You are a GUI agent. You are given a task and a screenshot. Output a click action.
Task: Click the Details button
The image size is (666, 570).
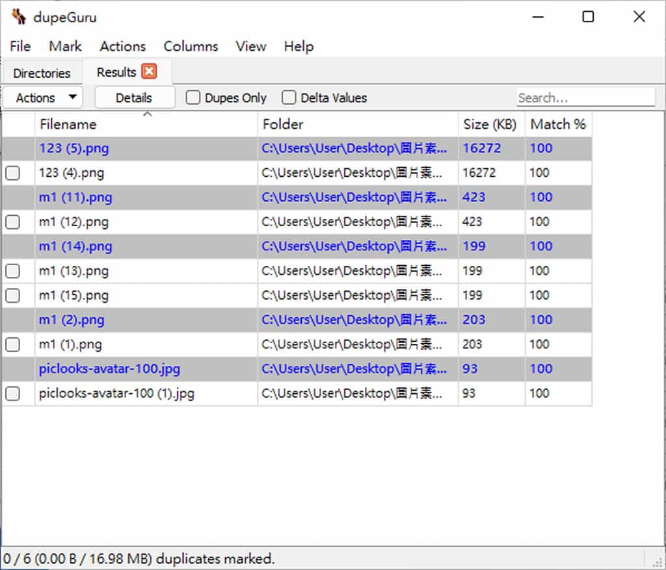coord(134,97)
